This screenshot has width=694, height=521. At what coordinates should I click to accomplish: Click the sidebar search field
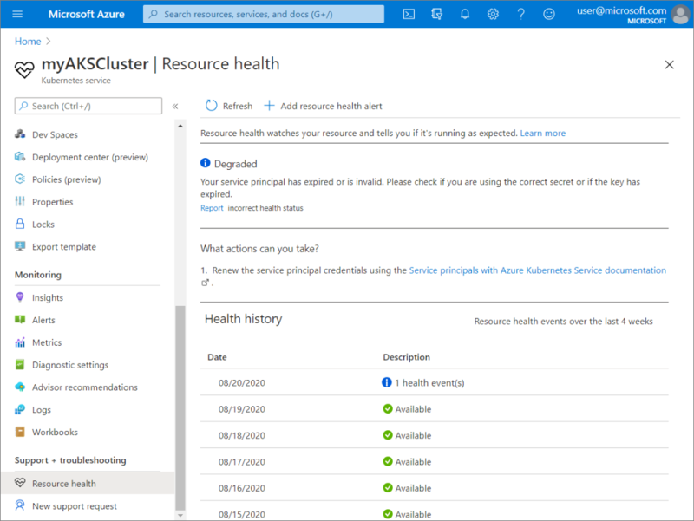pos(88,105)
